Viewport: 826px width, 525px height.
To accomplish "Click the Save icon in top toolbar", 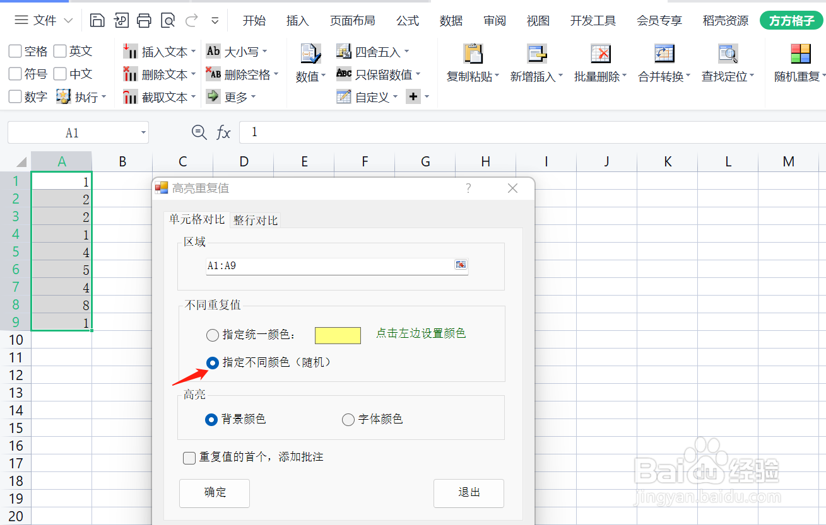I will click(97, 20).
